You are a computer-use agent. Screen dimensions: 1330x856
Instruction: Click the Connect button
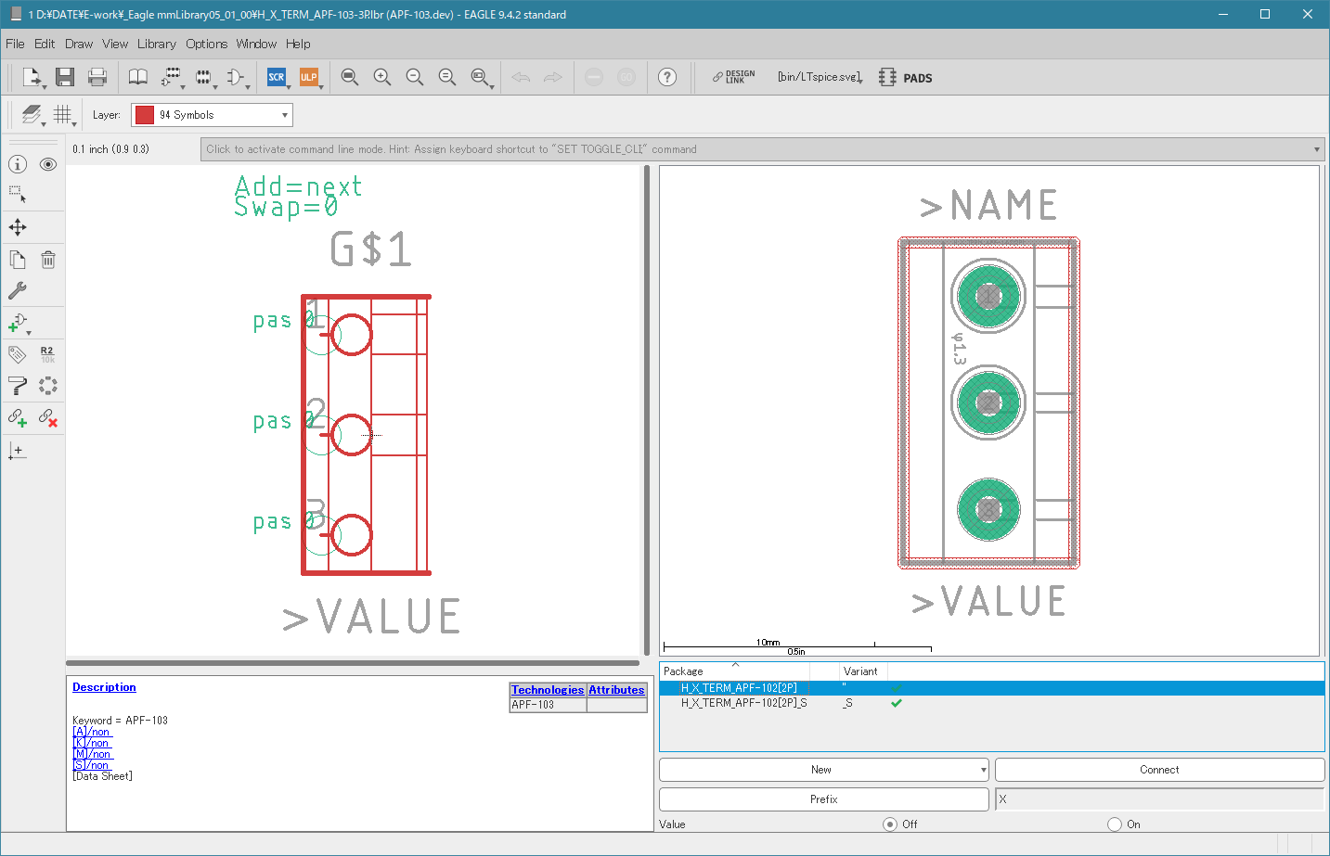[x=1159, y=770]
